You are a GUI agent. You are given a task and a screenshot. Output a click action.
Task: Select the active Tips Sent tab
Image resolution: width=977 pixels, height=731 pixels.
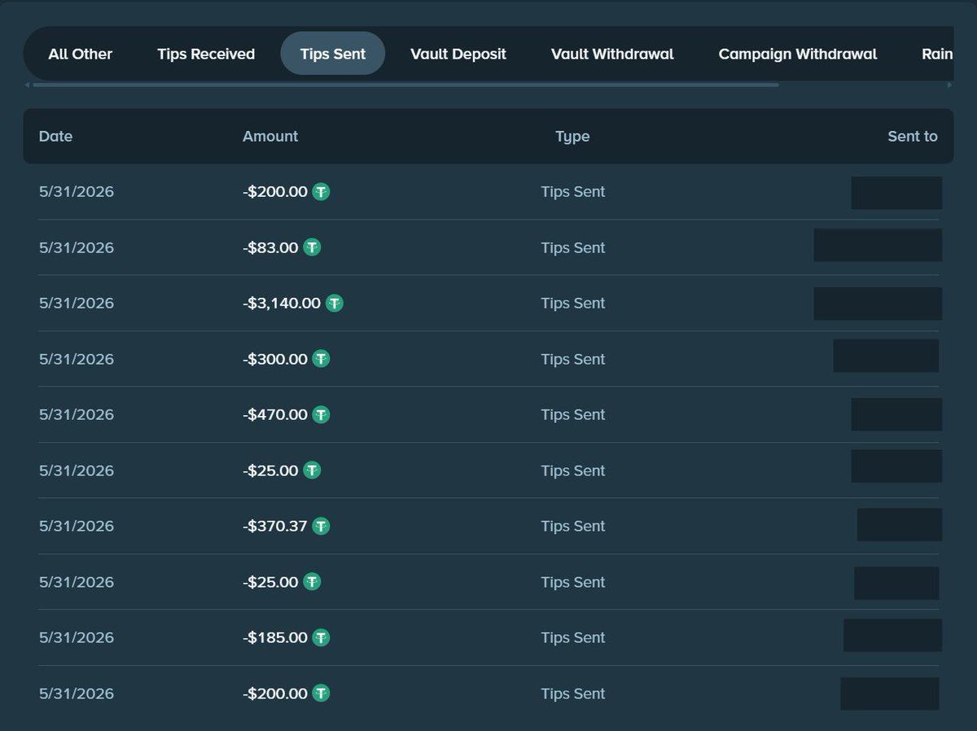[x=333, y=54]
